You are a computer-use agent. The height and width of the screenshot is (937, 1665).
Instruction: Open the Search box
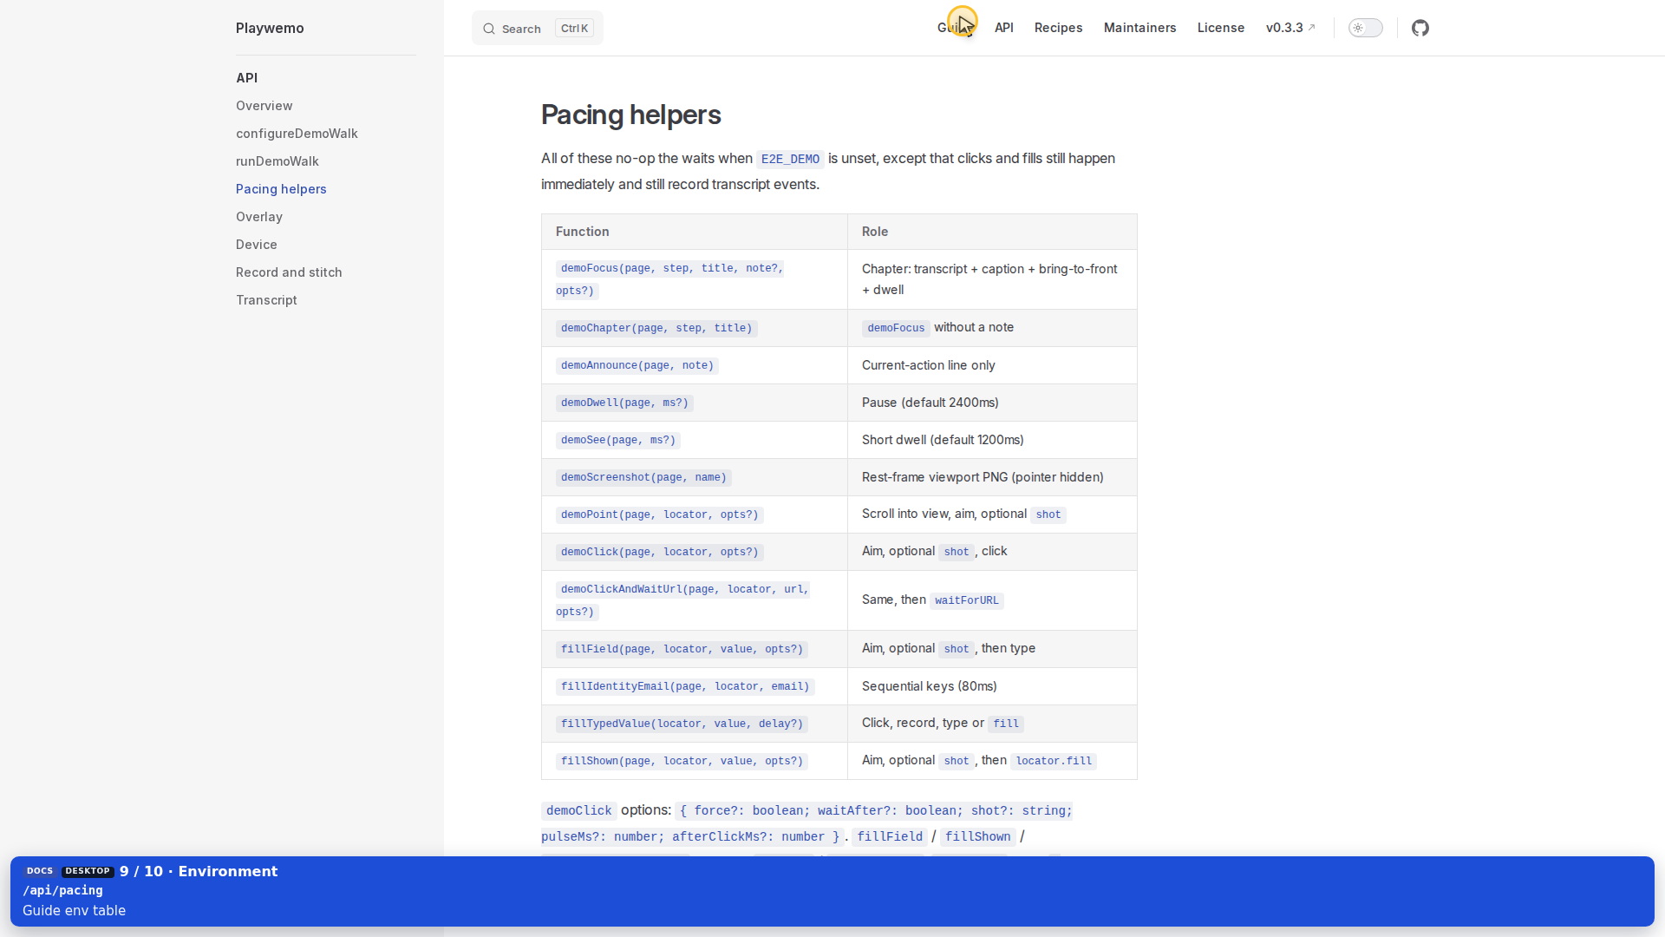538,28
